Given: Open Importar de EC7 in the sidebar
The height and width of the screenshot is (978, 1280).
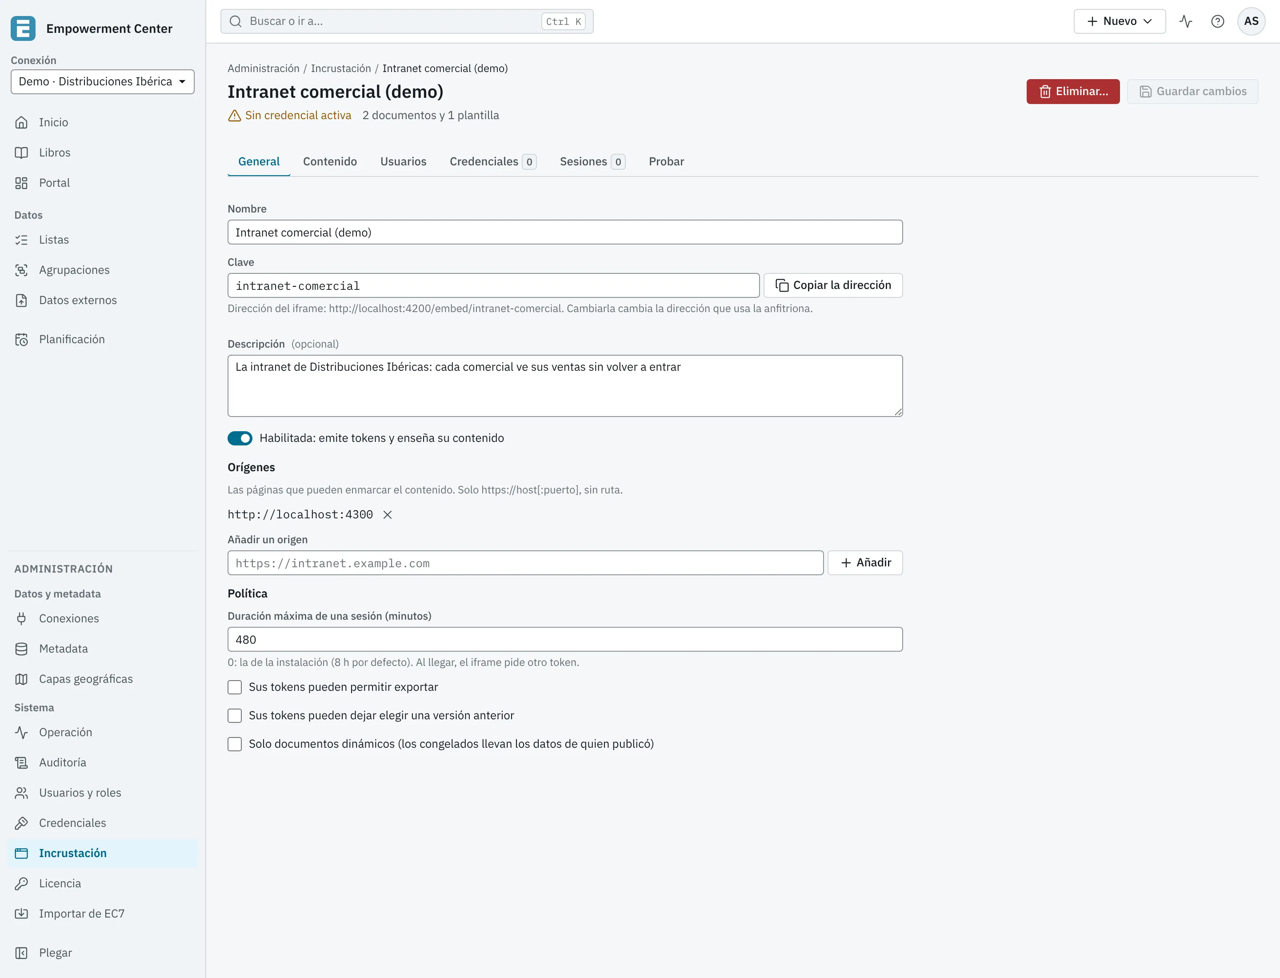Looking at the screenshot, I should [x=103, y=914].
